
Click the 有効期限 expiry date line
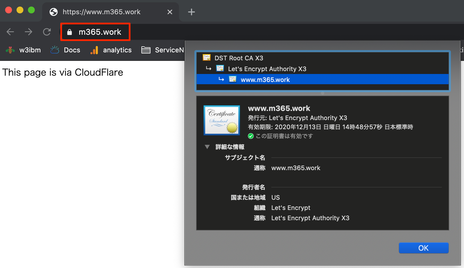coord(331,127)
